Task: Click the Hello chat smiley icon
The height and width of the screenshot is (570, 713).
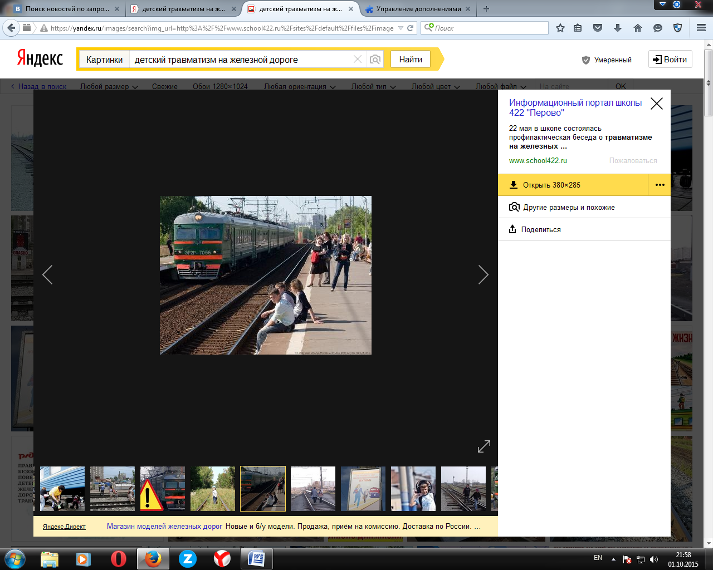Action: (658, 28)
